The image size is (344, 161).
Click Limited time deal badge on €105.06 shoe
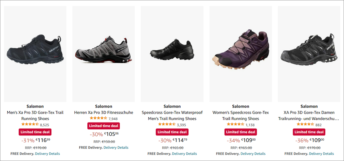104,126
